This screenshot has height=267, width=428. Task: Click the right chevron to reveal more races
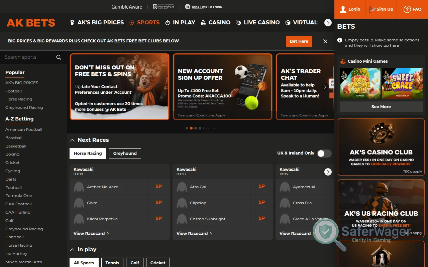click(x=328, y=172)
